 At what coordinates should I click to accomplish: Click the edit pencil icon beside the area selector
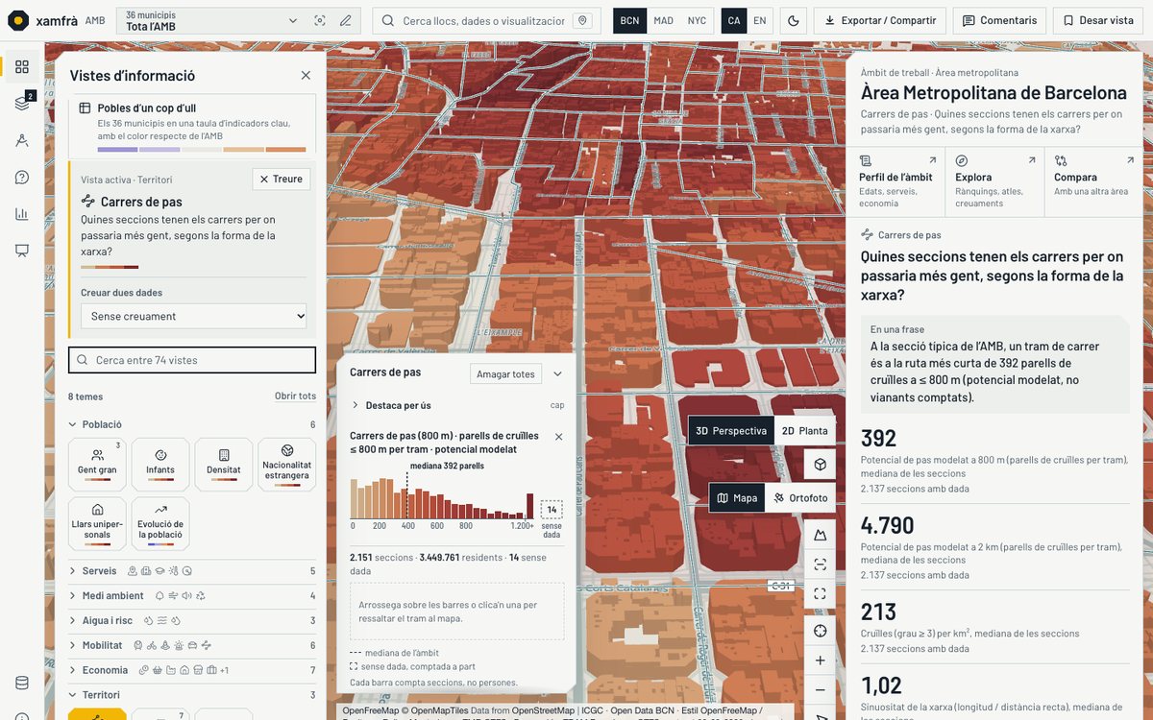pyautogui.click(x=346, y=20)
